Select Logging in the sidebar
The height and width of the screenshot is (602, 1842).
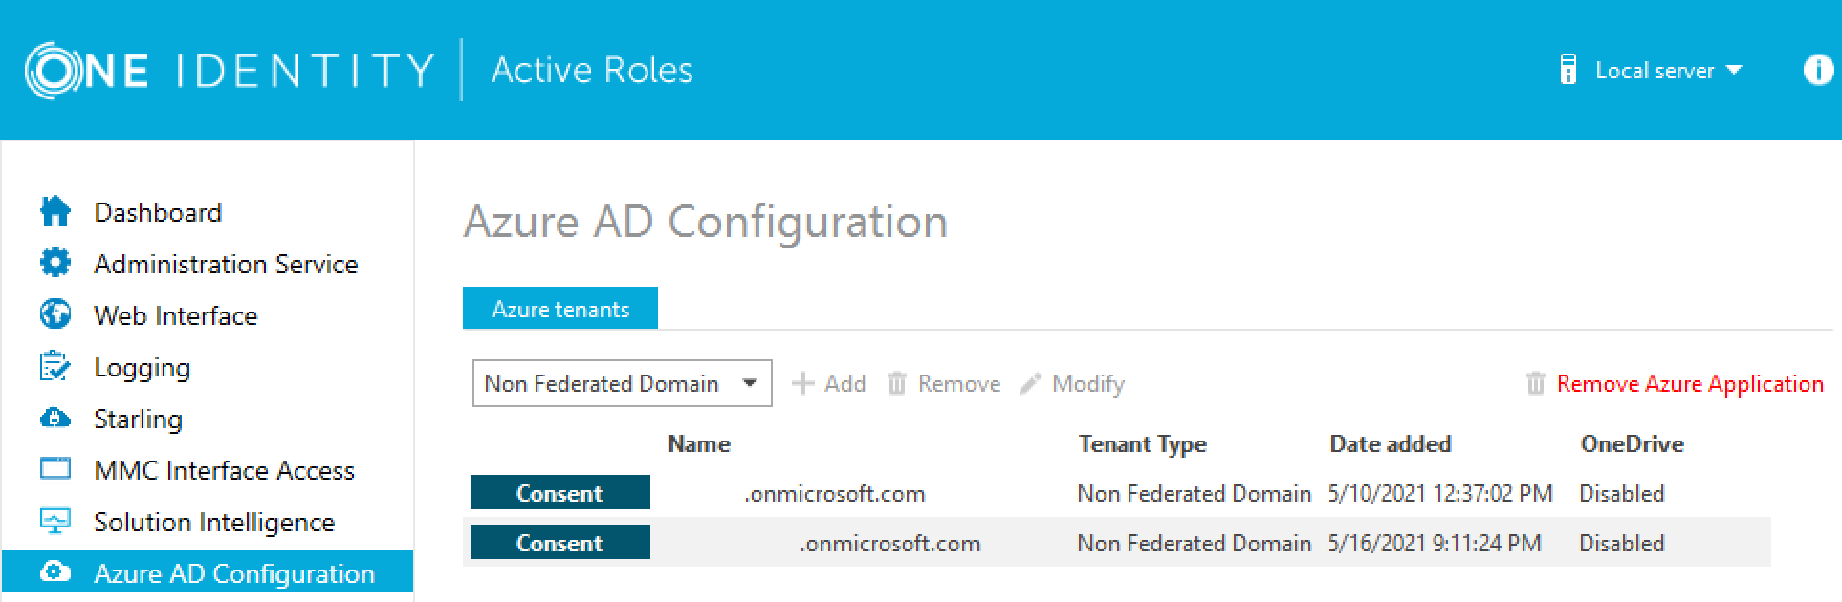(142, 368)
